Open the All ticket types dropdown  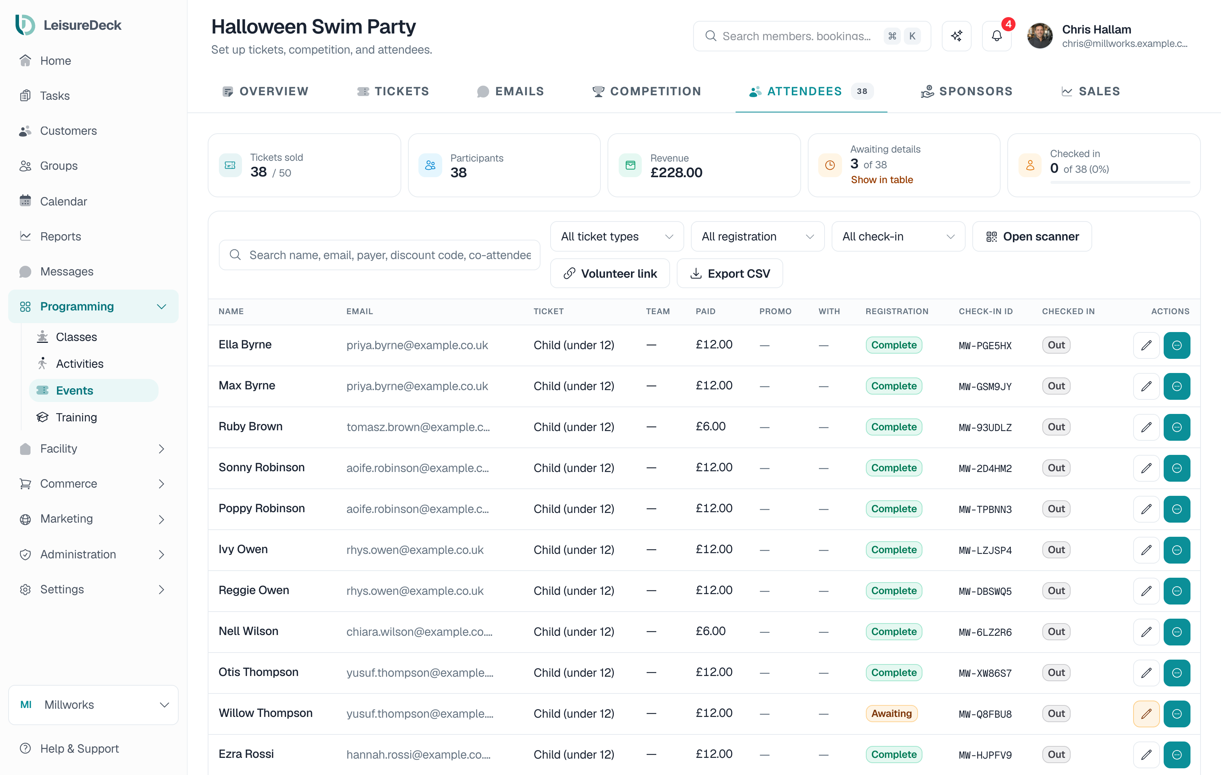pos(616,236)
